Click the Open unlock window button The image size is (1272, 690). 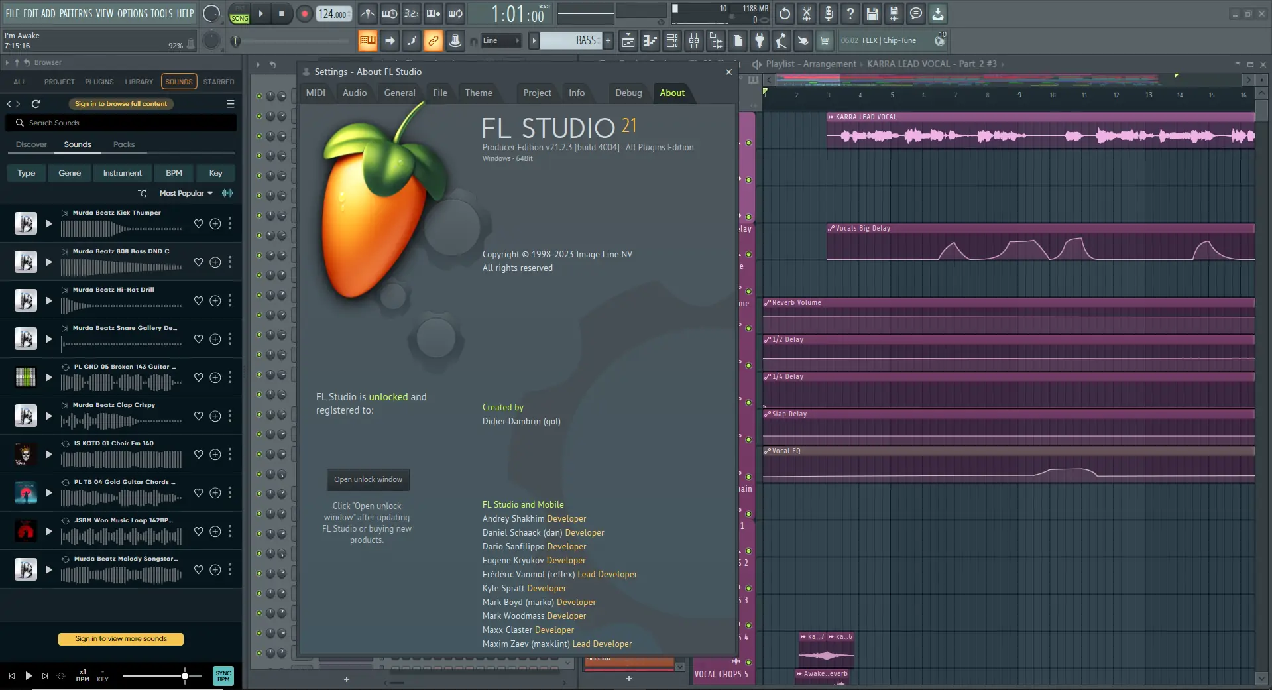(x=368, y=479)
